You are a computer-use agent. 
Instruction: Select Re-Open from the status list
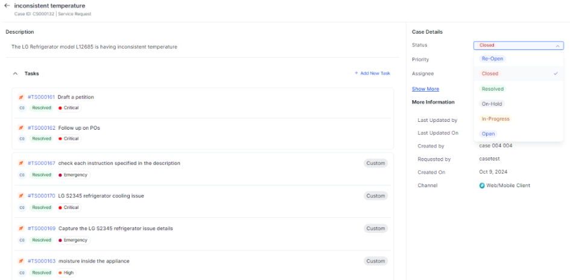click(x=492, y=59)
